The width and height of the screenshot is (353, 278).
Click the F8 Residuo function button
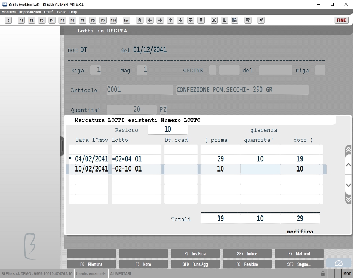point(247,264)
